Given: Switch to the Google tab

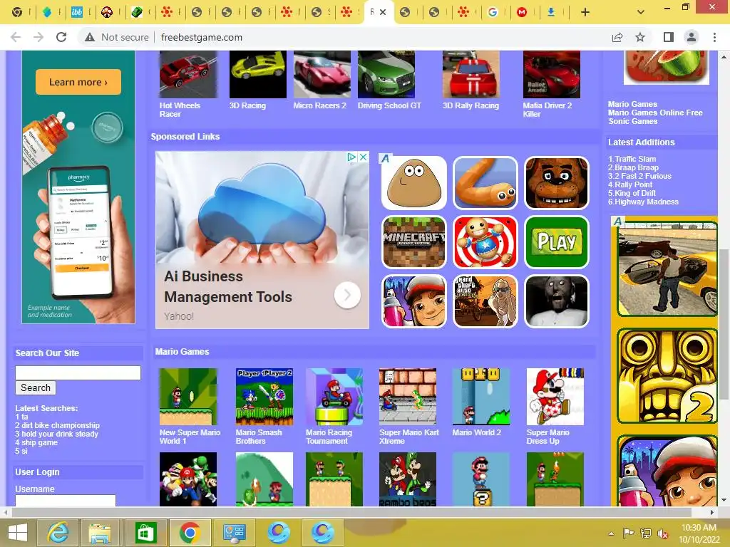Looking at the screenshot, I should pyautogui.click(x=493, y=13).
